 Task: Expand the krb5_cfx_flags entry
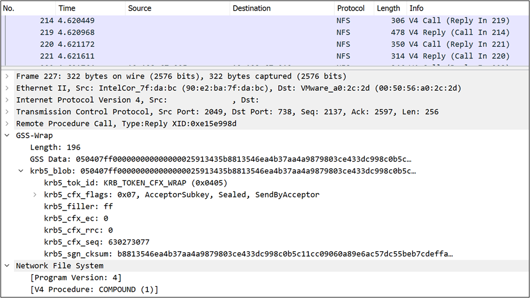(35, 195)
